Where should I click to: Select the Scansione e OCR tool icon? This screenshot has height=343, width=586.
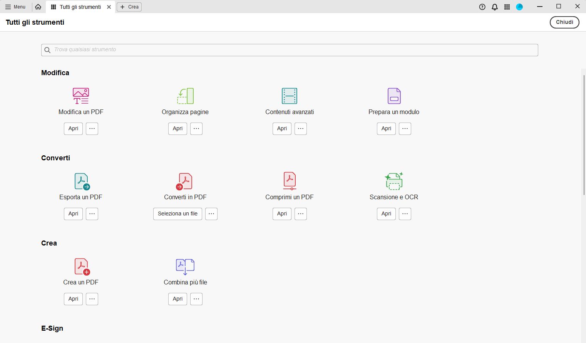point(394,181)
